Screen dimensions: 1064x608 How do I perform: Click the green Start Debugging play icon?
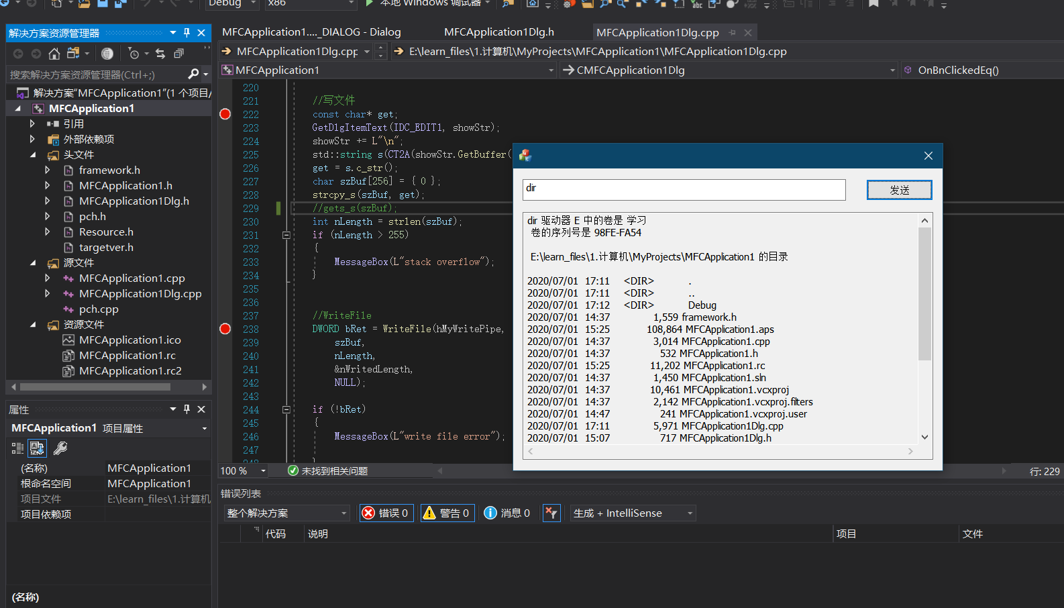[369, 3]
